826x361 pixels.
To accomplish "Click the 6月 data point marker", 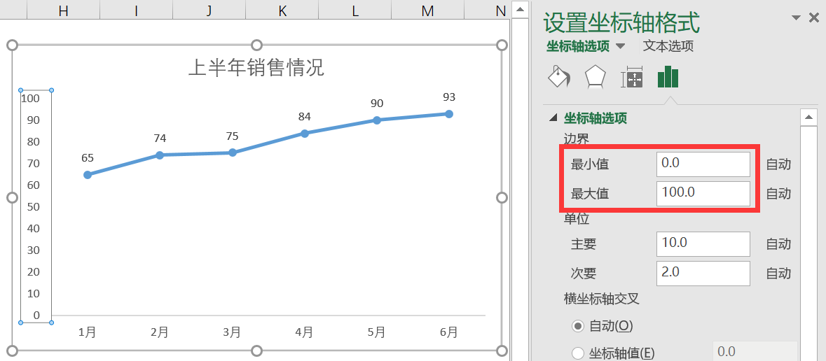I will tap(449, 114).
